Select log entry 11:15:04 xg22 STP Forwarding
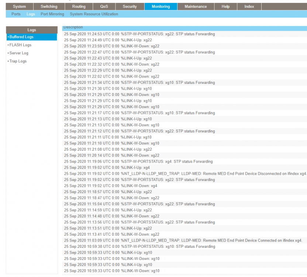This screenshot has width=307, height=277. coord(184,204)
